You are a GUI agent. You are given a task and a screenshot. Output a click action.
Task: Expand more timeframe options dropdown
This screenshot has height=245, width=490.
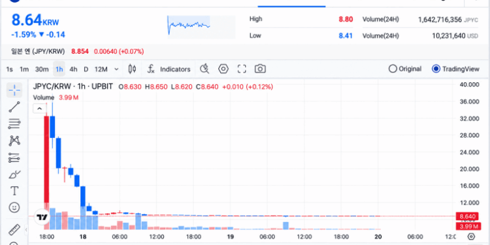click(x=116, y=69)
